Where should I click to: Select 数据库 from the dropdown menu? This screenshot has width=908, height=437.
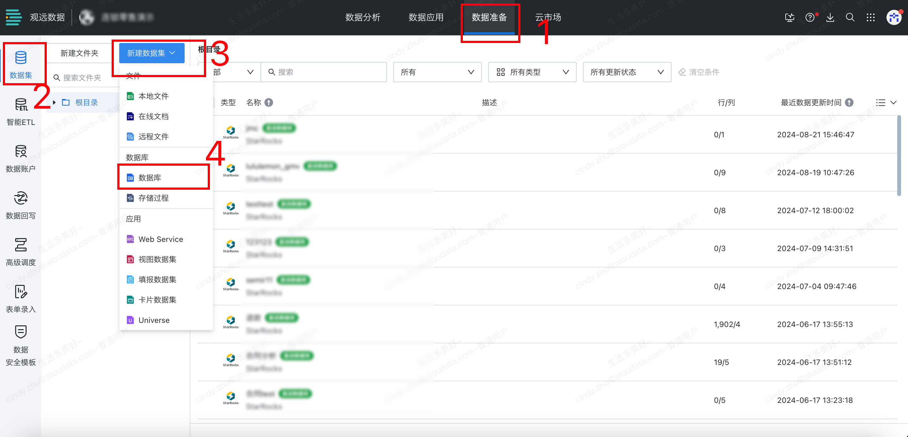coord(150,178)
